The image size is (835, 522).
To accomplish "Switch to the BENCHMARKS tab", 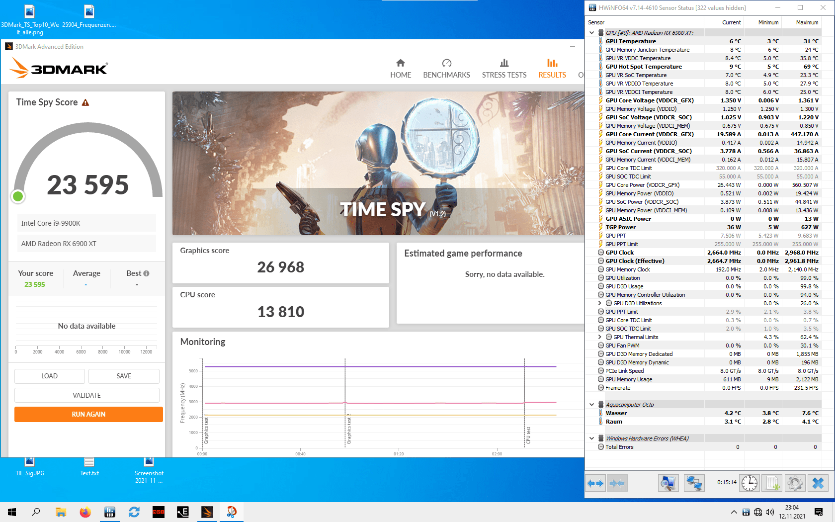I will [x=446, y=69].
